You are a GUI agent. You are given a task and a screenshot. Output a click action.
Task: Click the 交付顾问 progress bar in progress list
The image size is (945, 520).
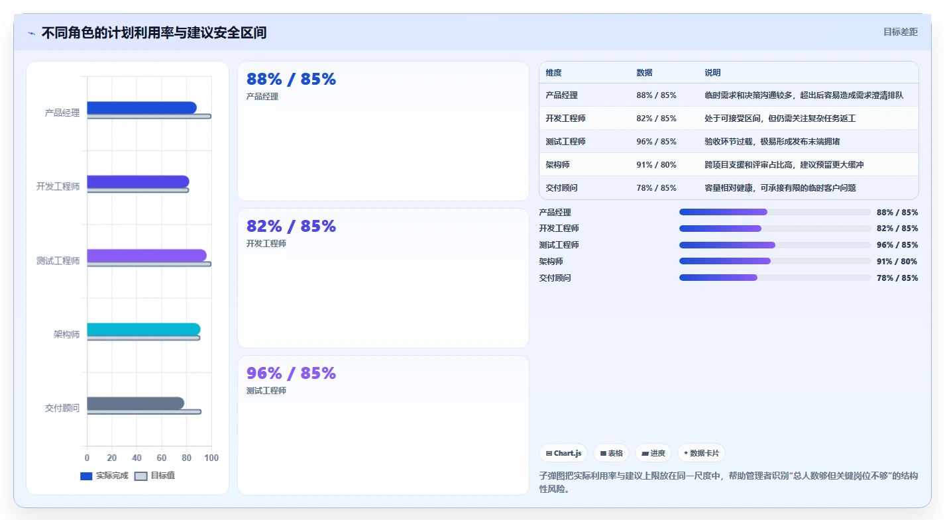click(x=775, y=278)
